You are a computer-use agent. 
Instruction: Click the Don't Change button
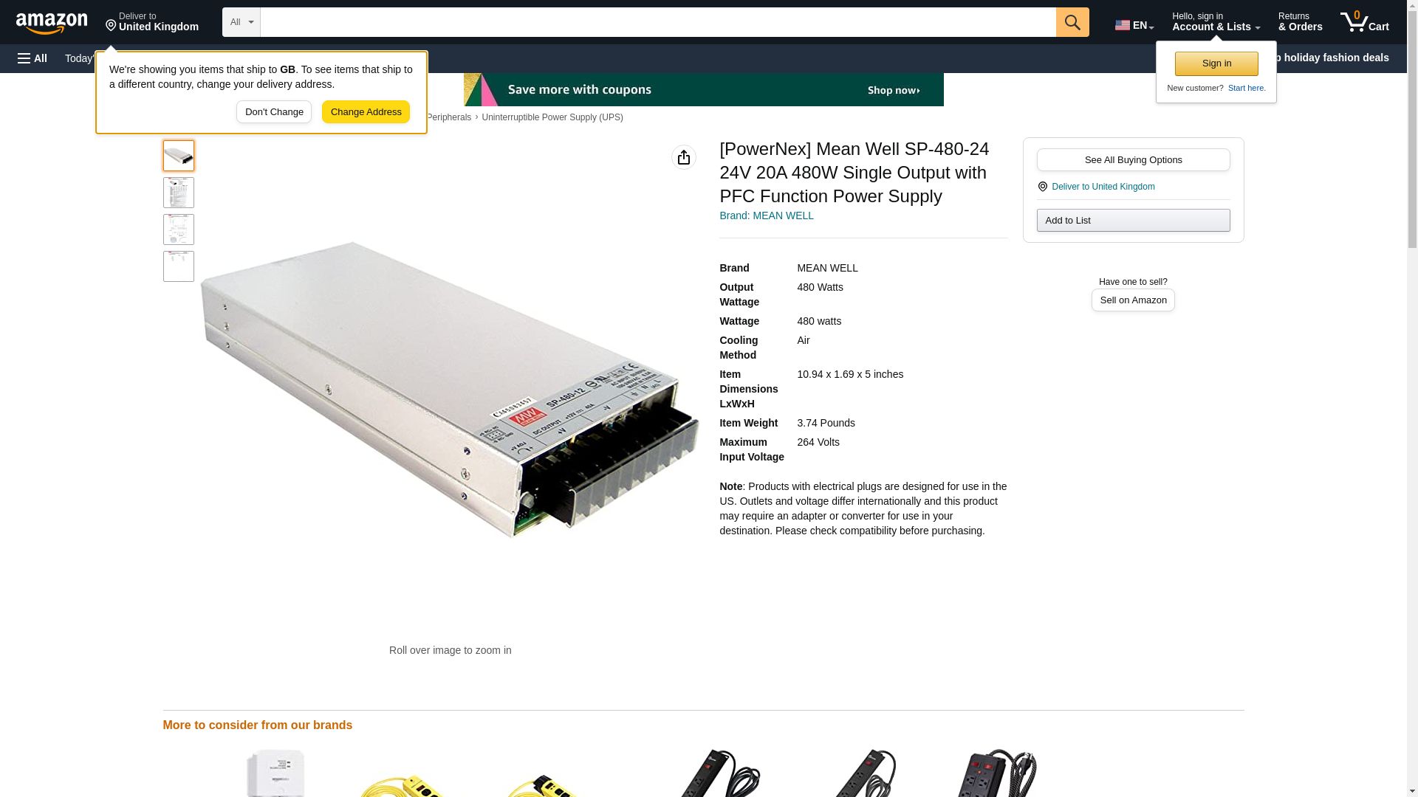pyautogui.click(x=274, y=112)
